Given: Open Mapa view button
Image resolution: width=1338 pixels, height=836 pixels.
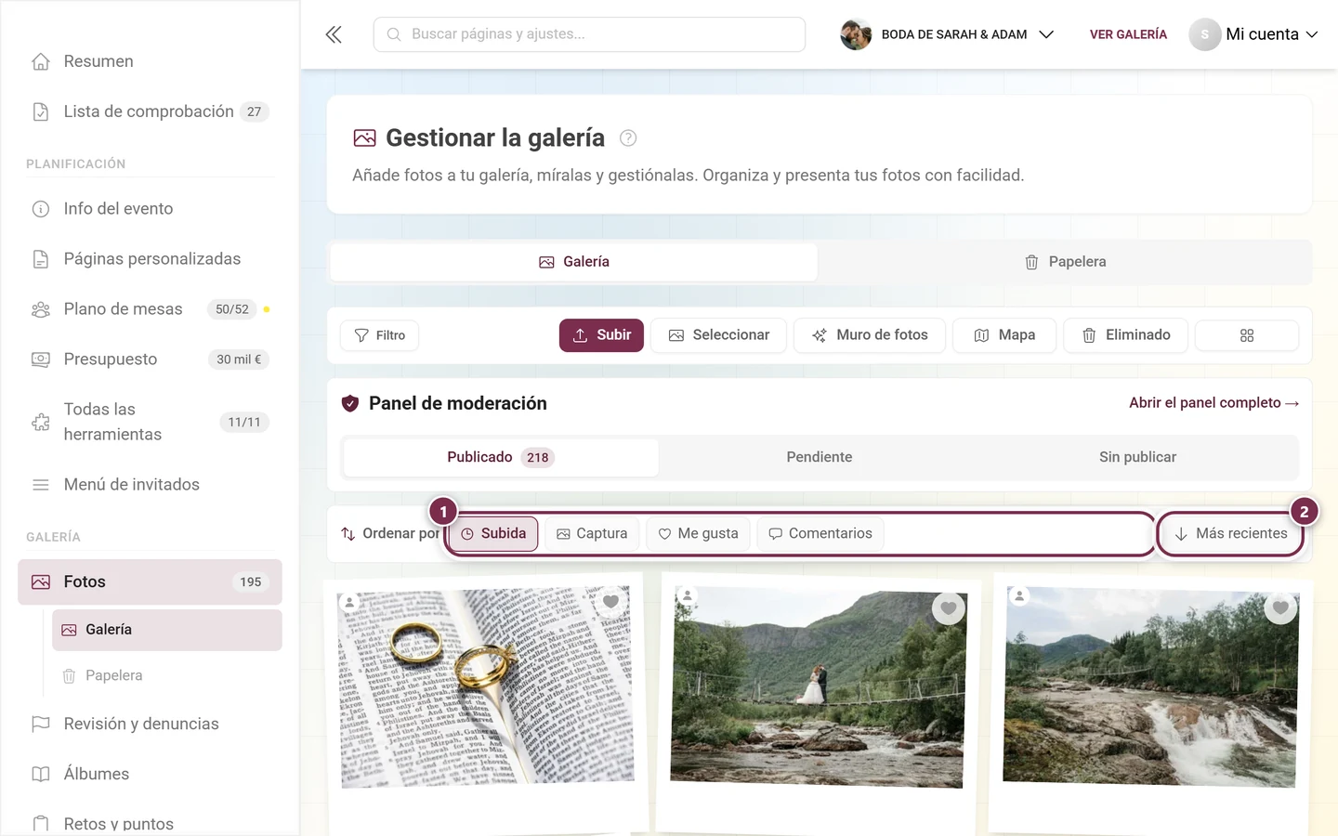Looking at the screenshot, I should point(1004,335).
